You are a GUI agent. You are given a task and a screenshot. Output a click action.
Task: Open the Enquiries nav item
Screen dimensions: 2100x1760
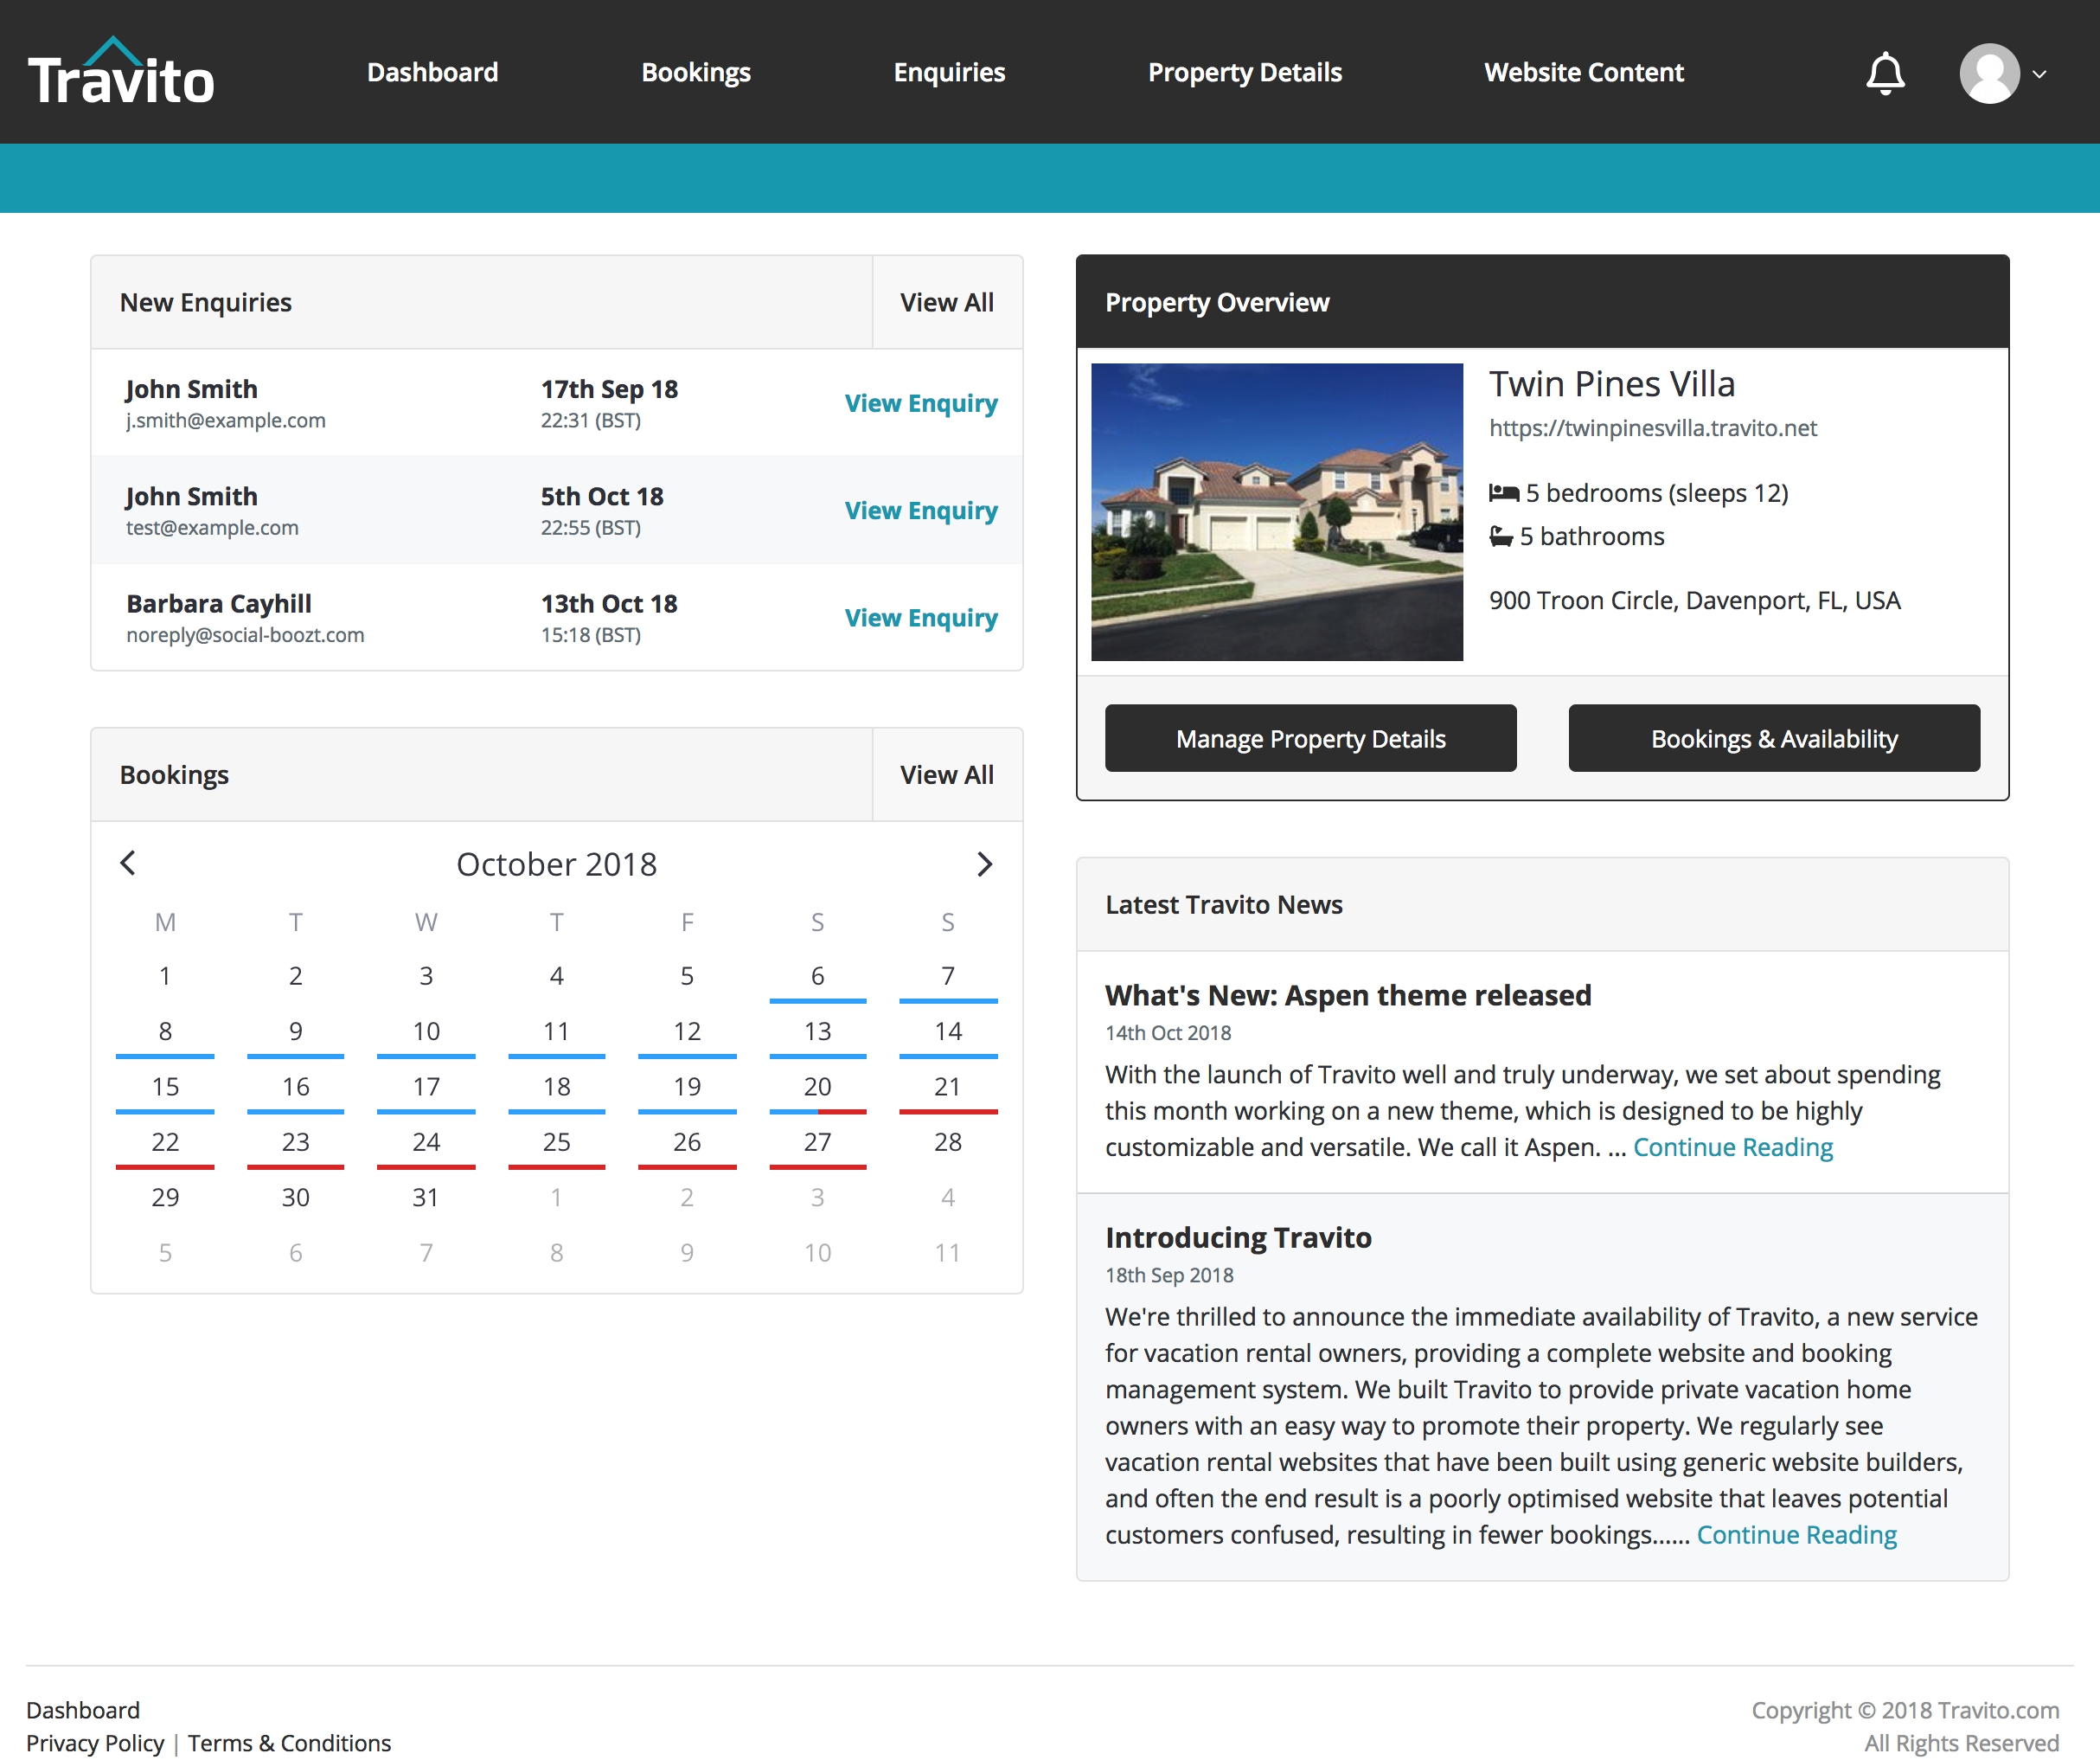point(949,72)
